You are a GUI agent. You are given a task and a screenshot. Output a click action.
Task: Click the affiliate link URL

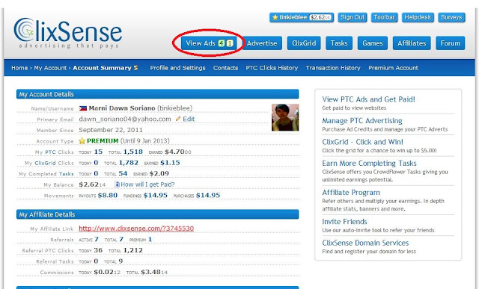[136, 229]
